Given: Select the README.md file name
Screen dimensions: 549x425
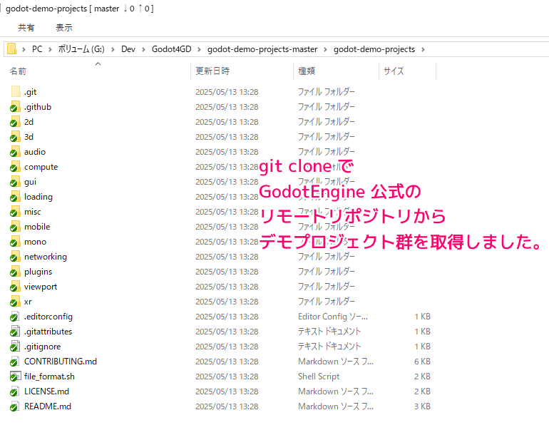Looking at the screenshot, I should [x=48, y=406].
